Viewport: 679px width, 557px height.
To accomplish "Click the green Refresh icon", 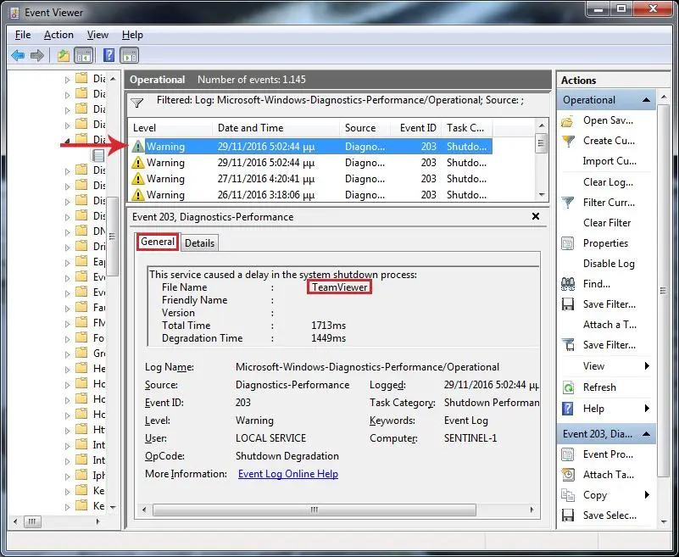I will (568, 387).
